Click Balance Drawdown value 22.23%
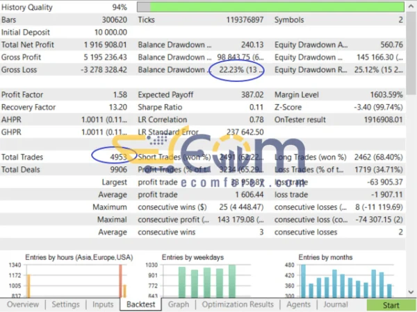Screen dimensions: 417x312 241,69
